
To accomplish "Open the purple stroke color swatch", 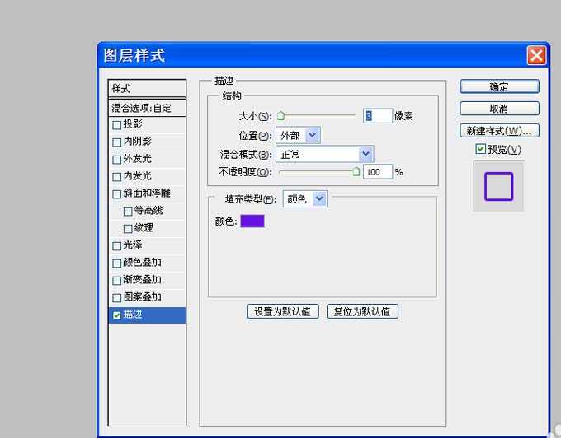I will point(252,221).
